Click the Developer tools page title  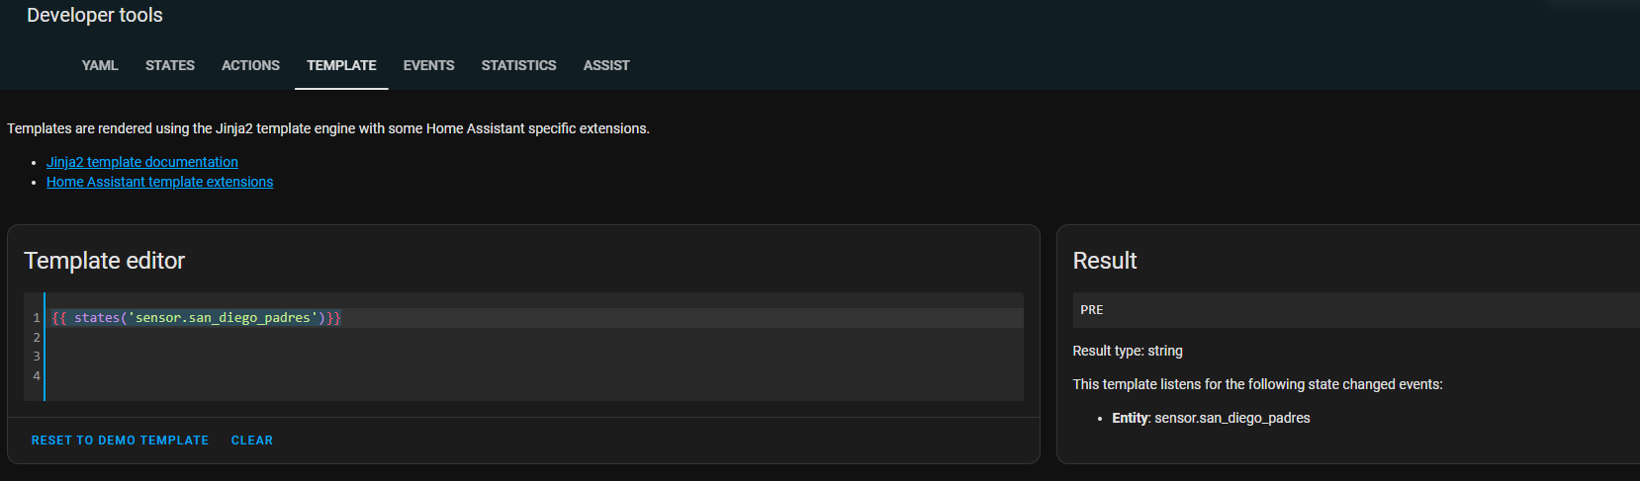point(95,16)
